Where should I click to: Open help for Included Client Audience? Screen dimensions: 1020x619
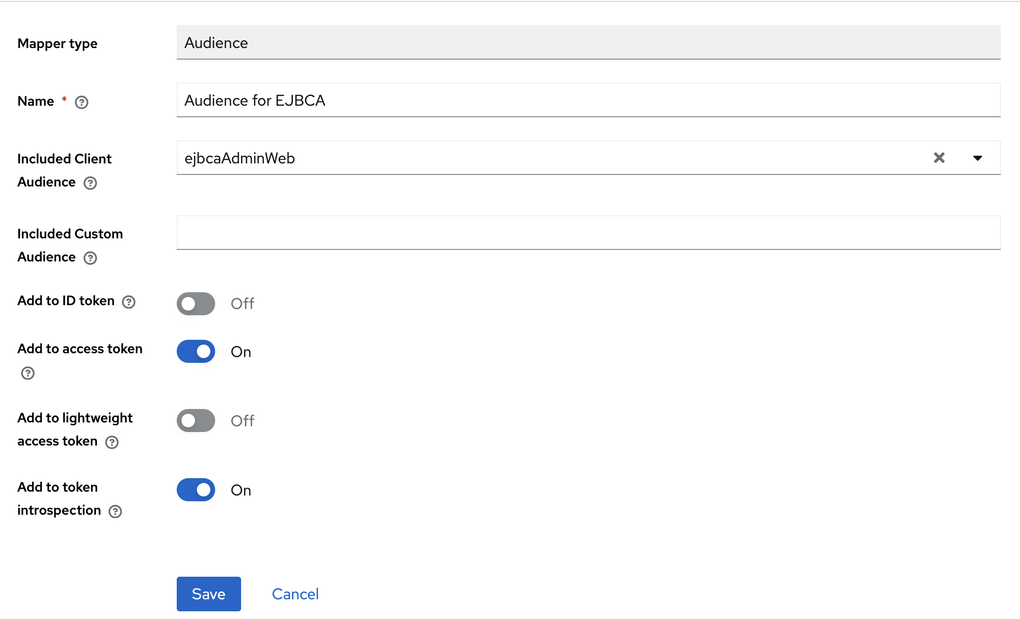point(90,183)
